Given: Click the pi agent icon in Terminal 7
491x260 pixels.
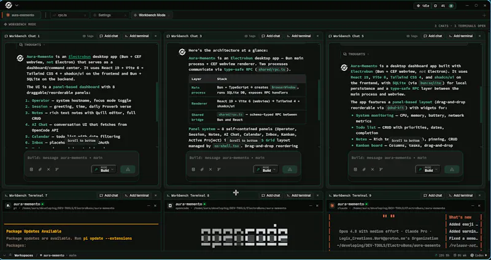Looking at the screenshot, I should (8, 206).
